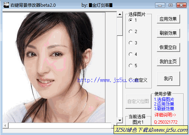Click the 恢复空白 restore blank button
The height and width of the screenshot is (135, 189).
click(x=168, y=47)
